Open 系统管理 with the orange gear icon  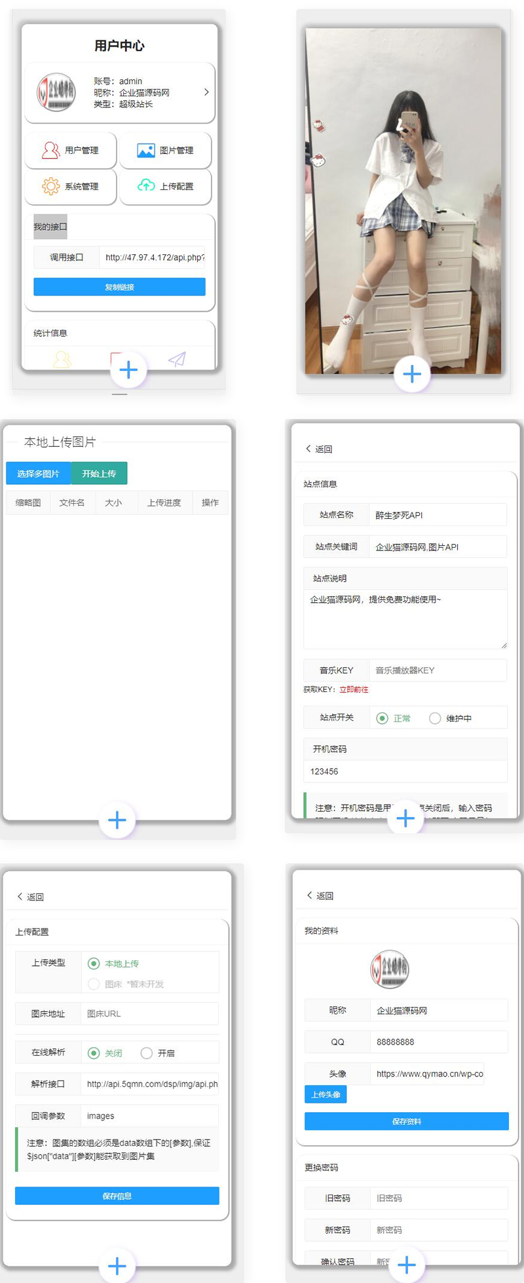point(71,187)
